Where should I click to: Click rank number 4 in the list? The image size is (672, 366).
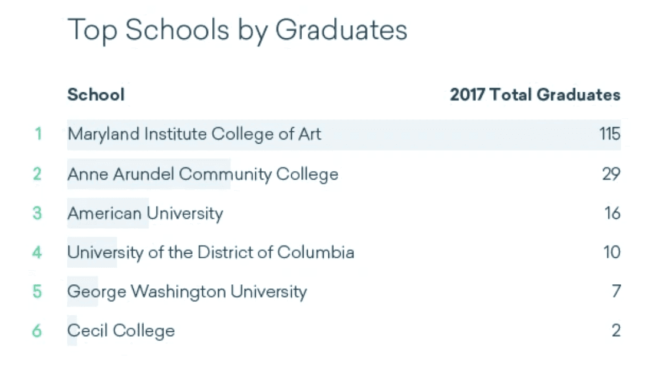tap(37, 252)
